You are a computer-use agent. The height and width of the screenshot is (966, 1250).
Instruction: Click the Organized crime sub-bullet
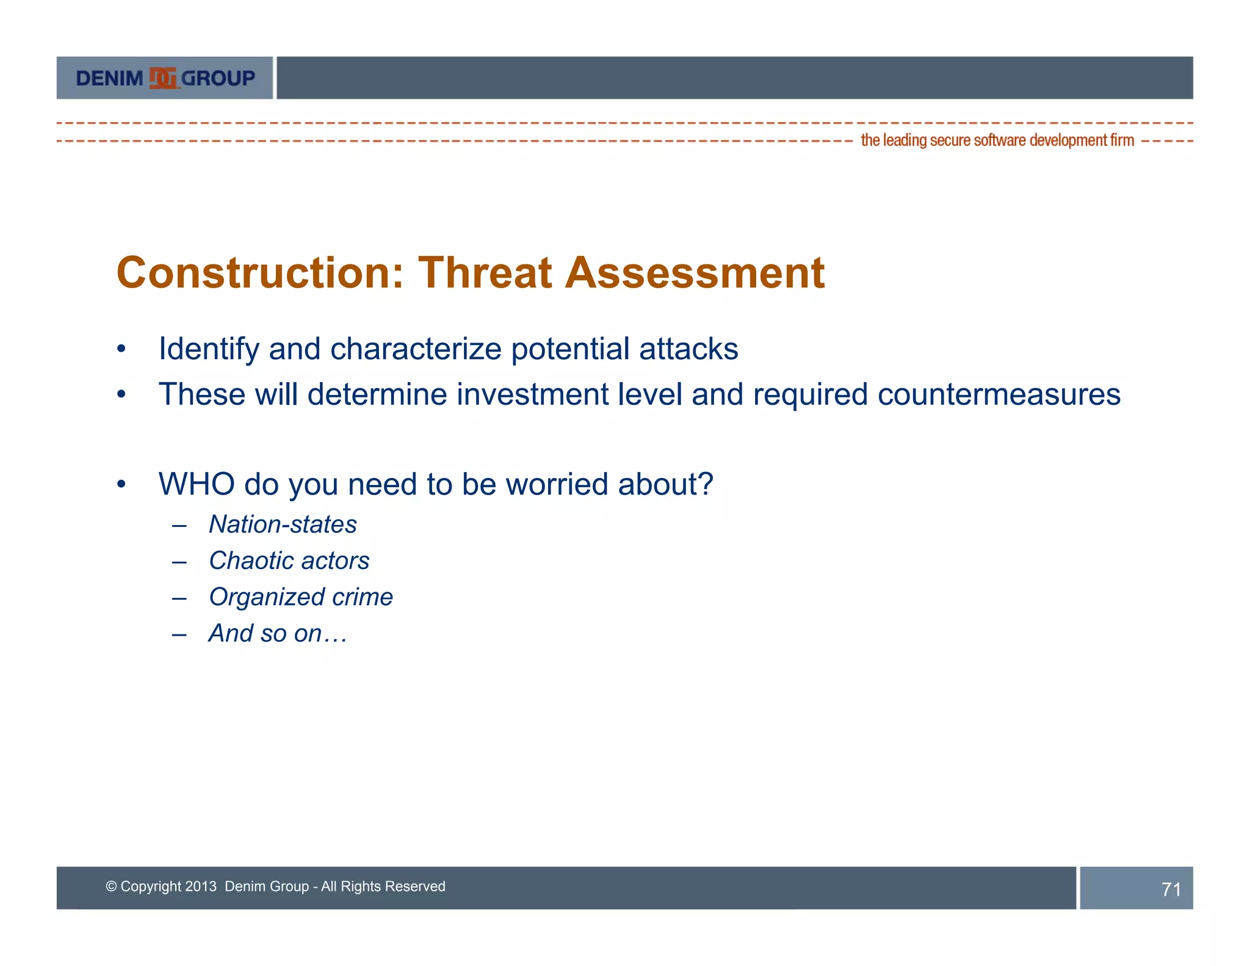point(300,597)
